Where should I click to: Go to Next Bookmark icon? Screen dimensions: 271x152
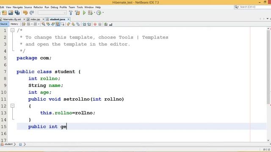point(73,24)
